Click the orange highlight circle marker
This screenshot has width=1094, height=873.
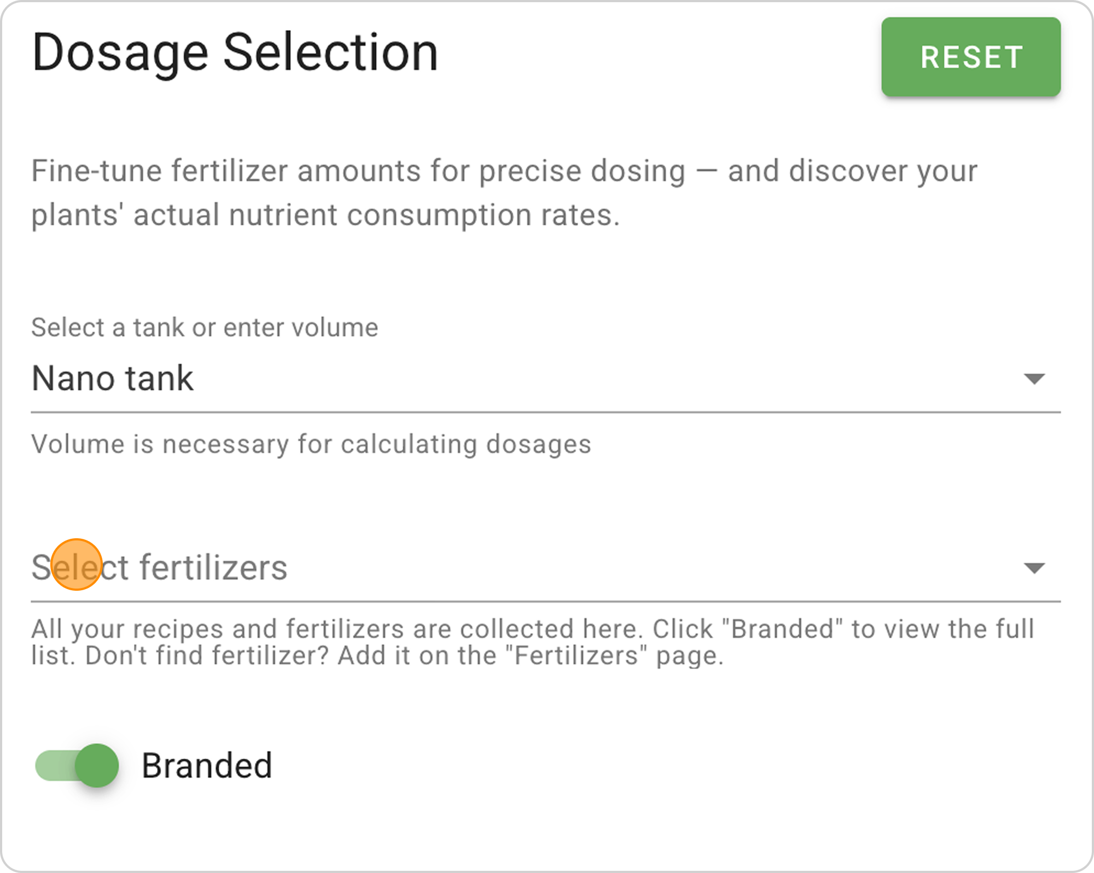click(x=76, y=564)
